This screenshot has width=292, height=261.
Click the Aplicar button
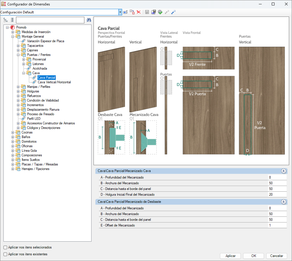(x=230, y=256)
